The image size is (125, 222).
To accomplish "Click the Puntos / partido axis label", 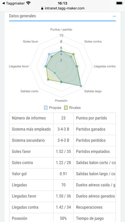I will pyautogui.click(x=61, y=30).
